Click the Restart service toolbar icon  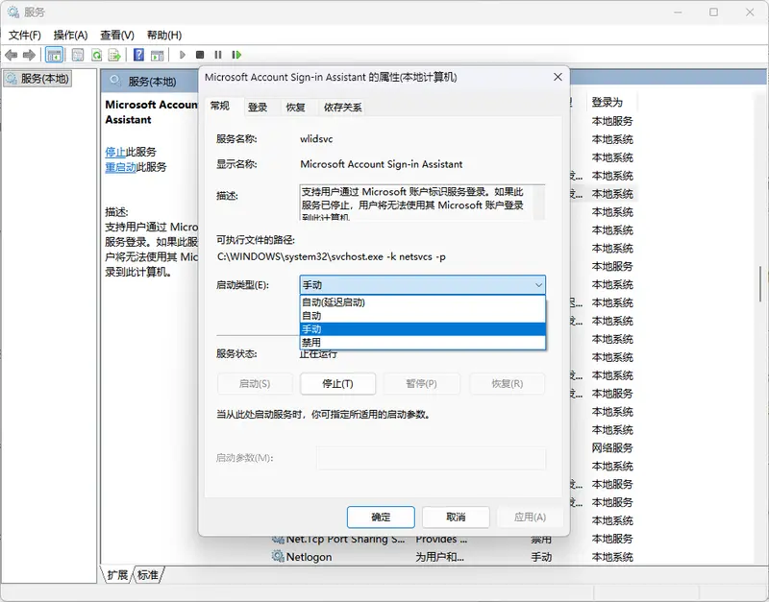tap(236, 55)
